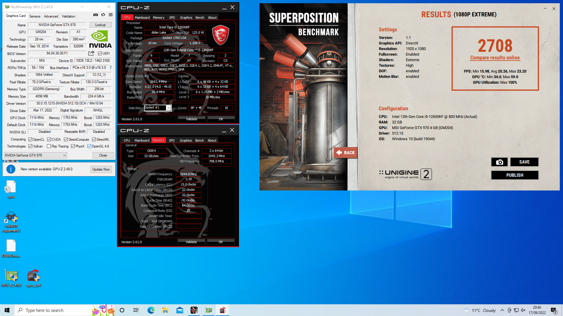The height and width of the screenshot is (316, 563).
Task: Click the MSI dragon logo in CPU-Z
Action: (221, 35)
